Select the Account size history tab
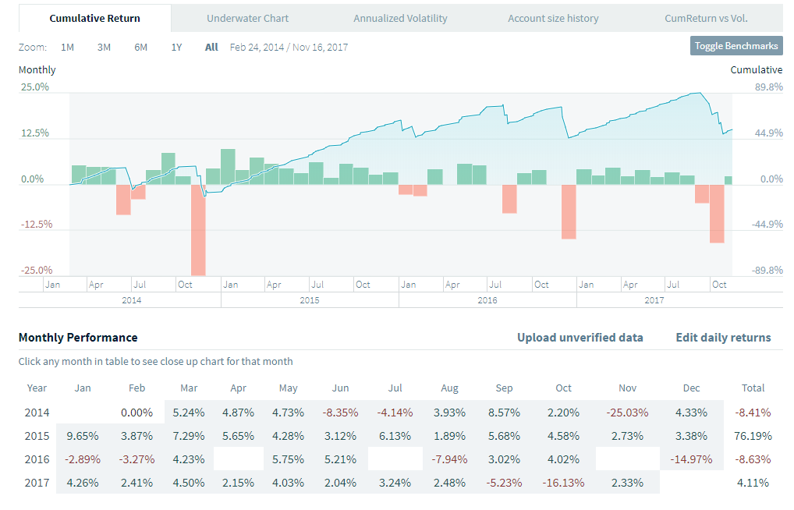Screen dimensions: 794x510 (553, 18)
